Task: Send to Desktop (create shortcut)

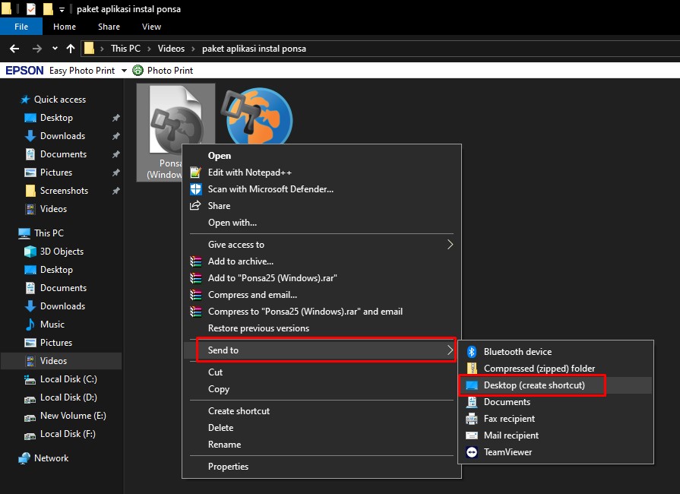Action: click(x=556, y=385)
